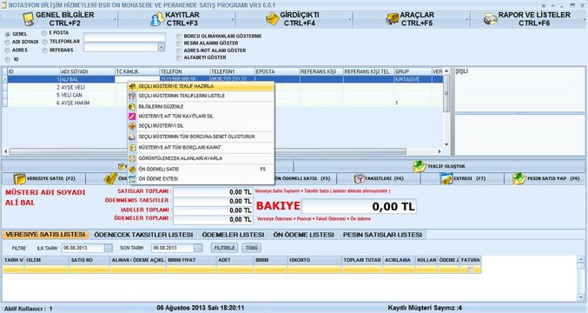Switch to Peşin Satışlar Listesi tab
Screen dimensions: 588x313
pos(382,235)
